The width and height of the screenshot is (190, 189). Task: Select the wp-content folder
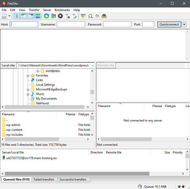pos(14,130)
